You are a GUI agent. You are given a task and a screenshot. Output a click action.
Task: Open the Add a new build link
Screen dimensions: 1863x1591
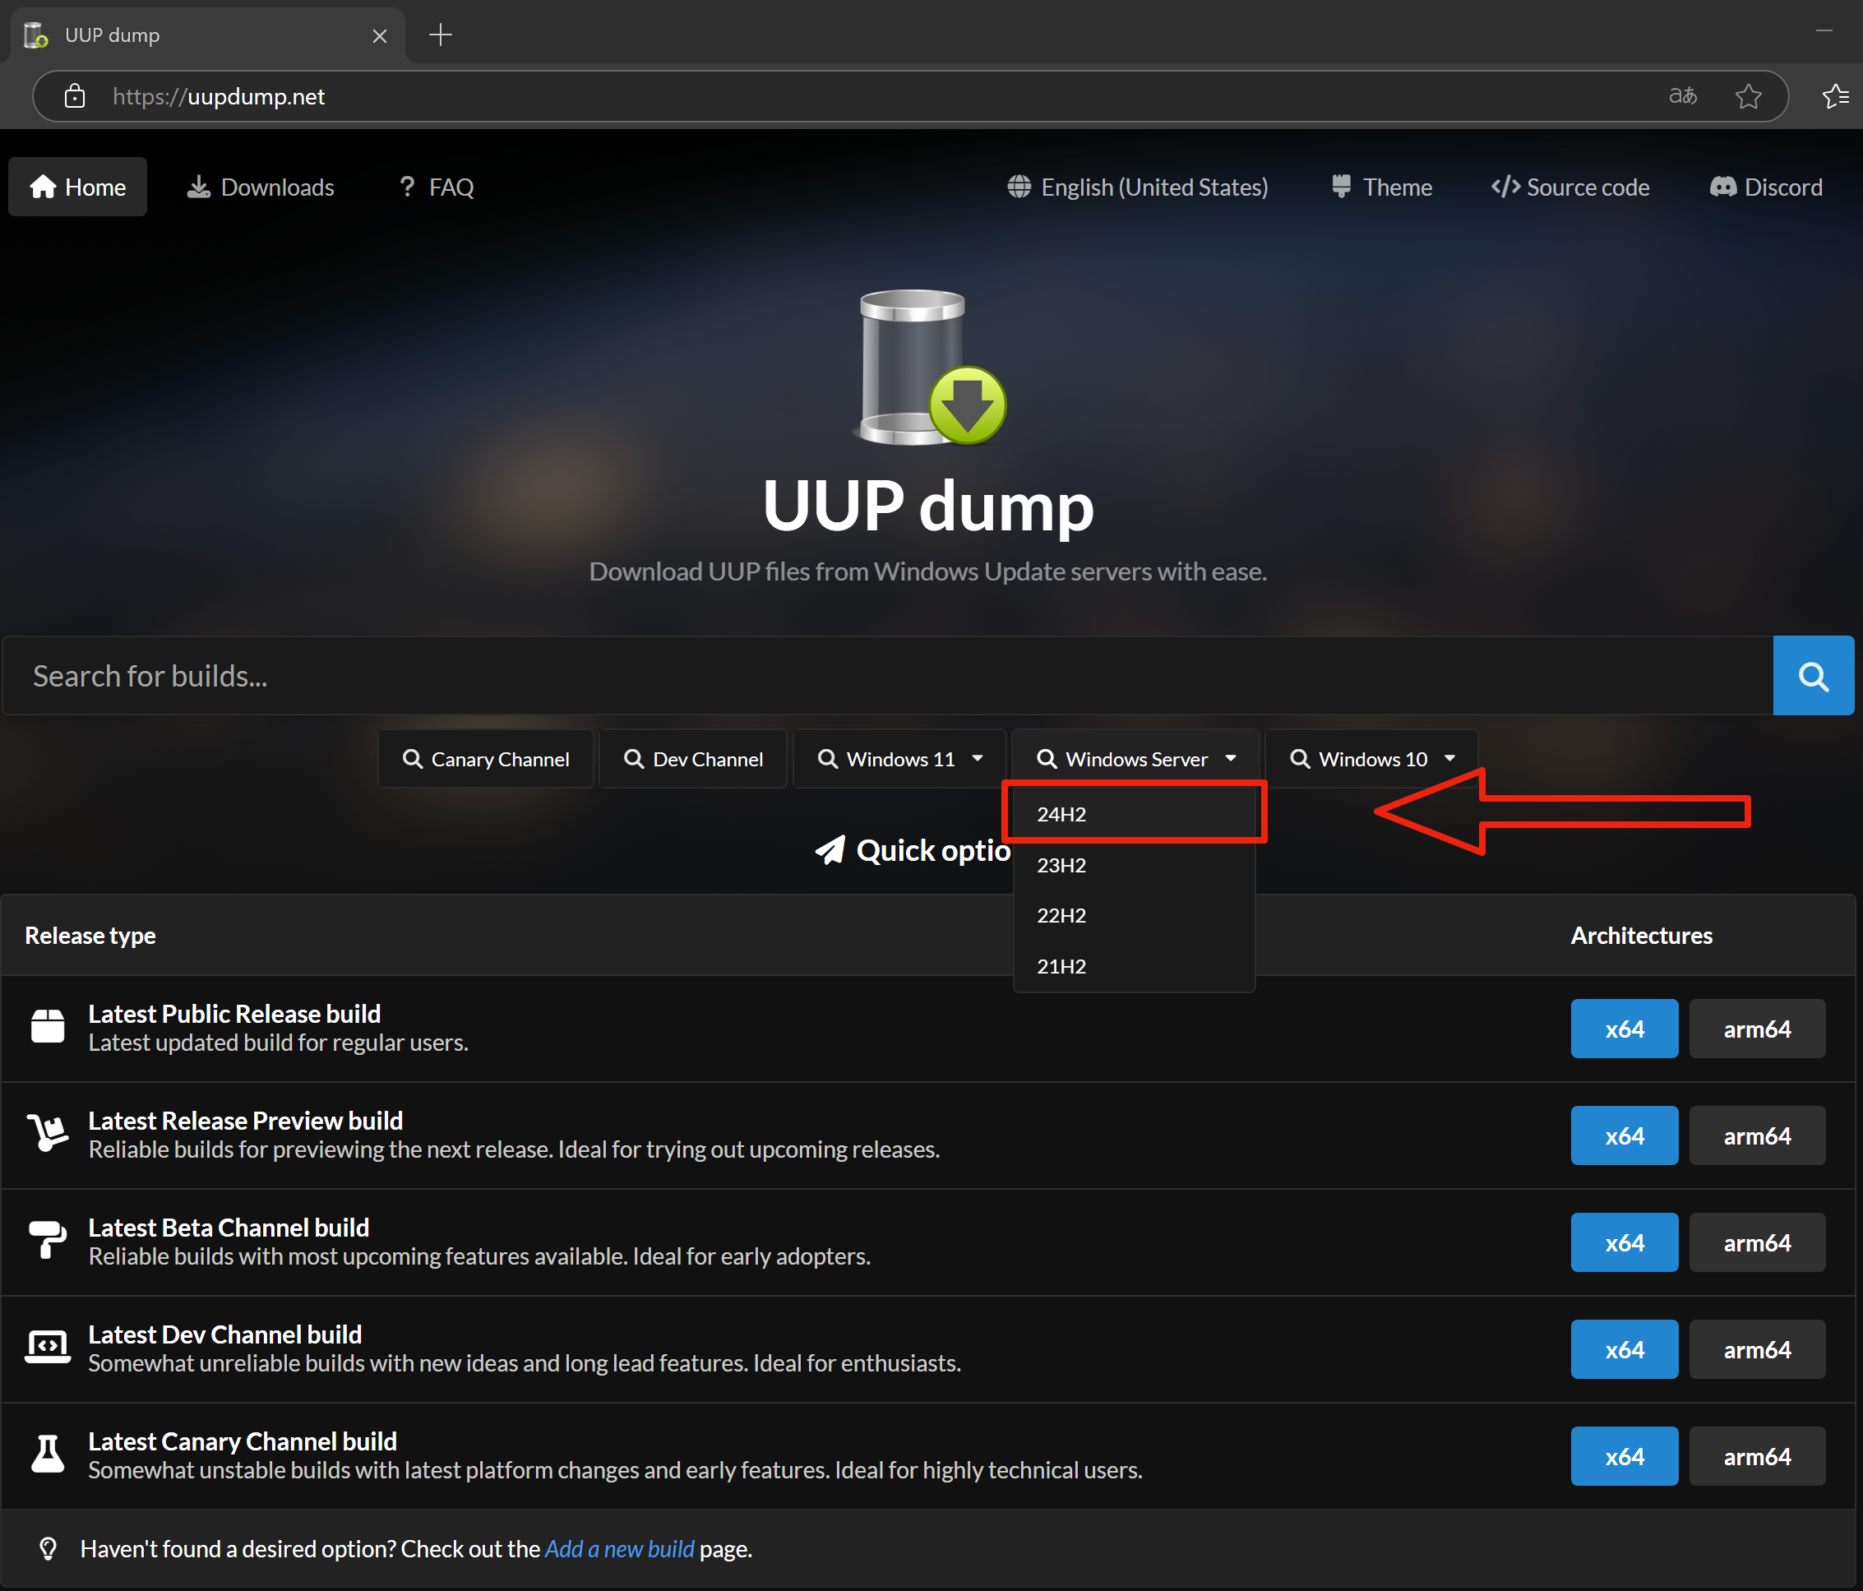click(620, 1549)
